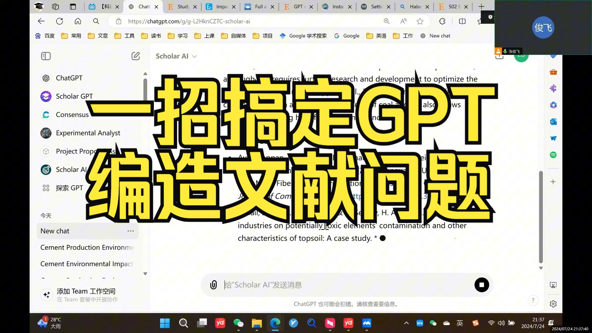Open the Scholar AI model dropdown
Image resolution: width=592 pixels, height=333 pixels.
(176, 56)
